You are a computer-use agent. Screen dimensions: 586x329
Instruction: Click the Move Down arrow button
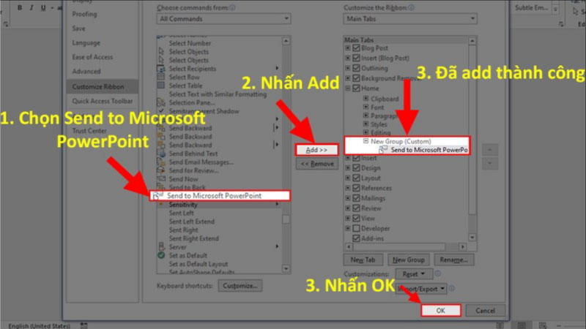coord(489,163)
